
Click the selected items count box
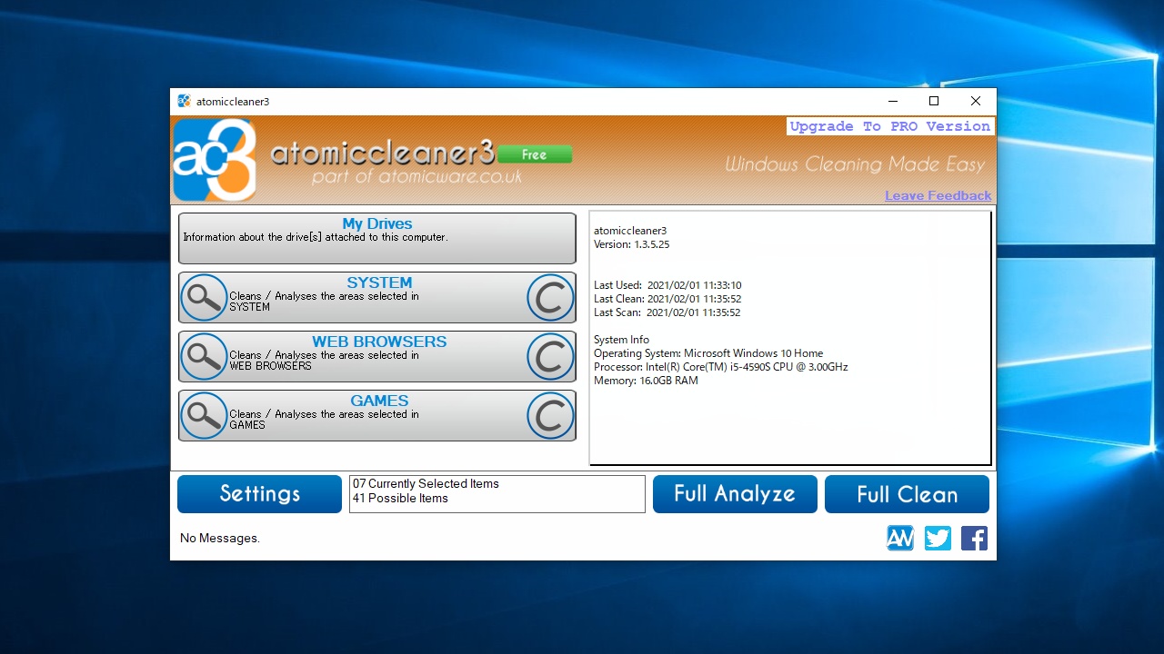pos(497,494)
